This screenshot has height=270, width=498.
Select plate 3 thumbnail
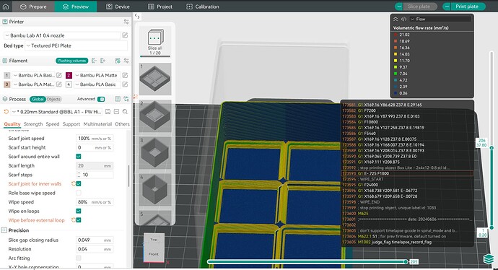point(155,153)
